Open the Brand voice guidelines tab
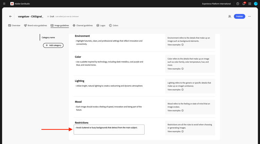Viewport: 260px width, 144px height. (x=35, y=25)
